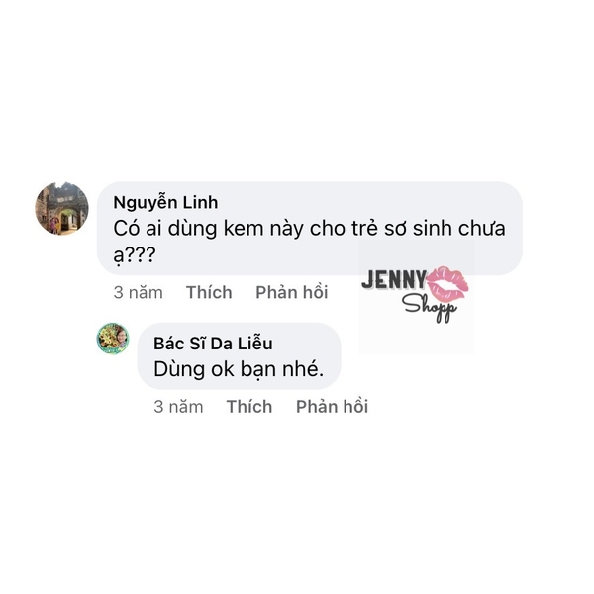The height and width of the screenshot is (594, 594).
Task: Click the Dùng ok bạn nhé reply text
Action: click(x=239, y=369)
